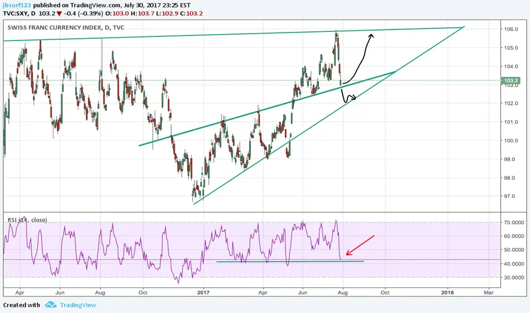Click the 2017 label on the time axis

pyautogui.click(x=203, y=293)
